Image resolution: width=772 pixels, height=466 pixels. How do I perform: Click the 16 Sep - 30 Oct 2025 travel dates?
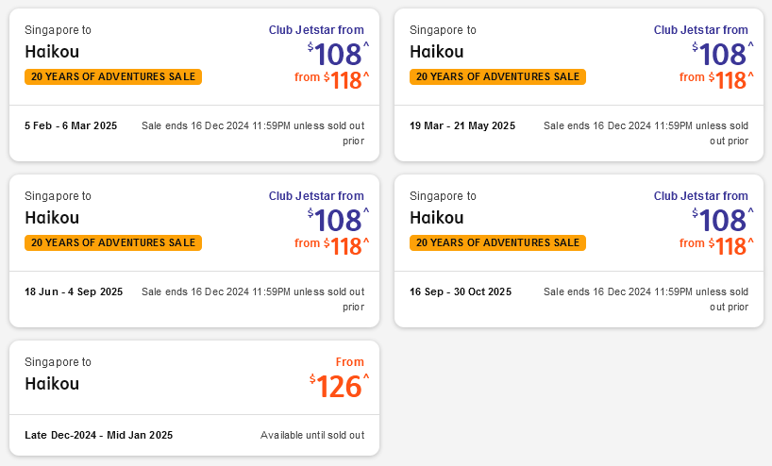pos(460,291)
